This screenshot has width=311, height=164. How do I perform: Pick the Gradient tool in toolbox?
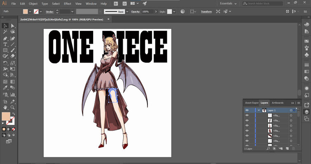pyautogui.click(x=12, y=82)
